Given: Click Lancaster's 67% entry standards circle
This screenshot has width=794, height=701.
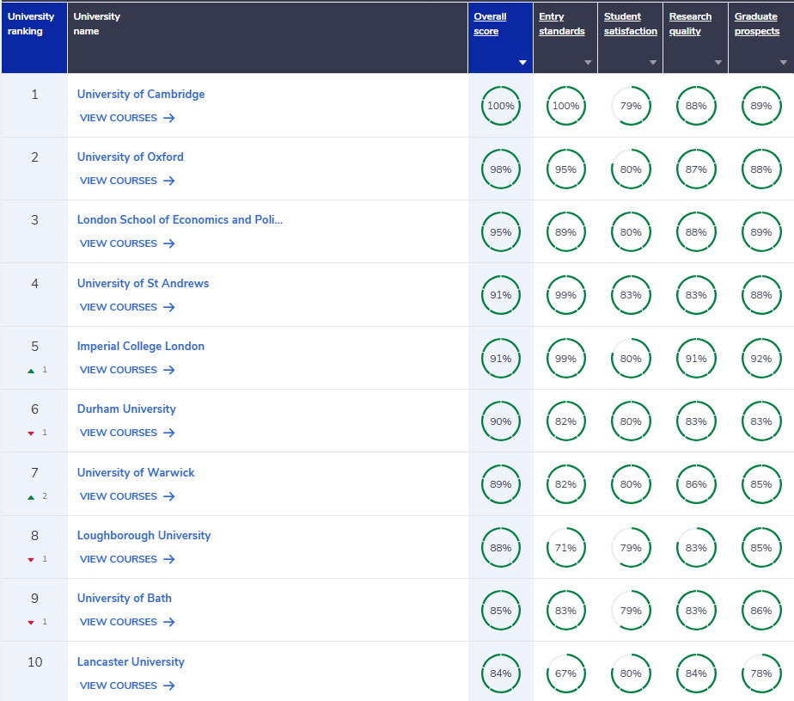Looking at the screenshot, I should (565, 673).
